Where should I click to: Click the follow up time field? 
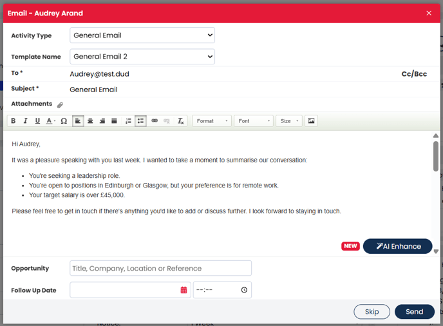pyautogui.click(x=222, y=290)
